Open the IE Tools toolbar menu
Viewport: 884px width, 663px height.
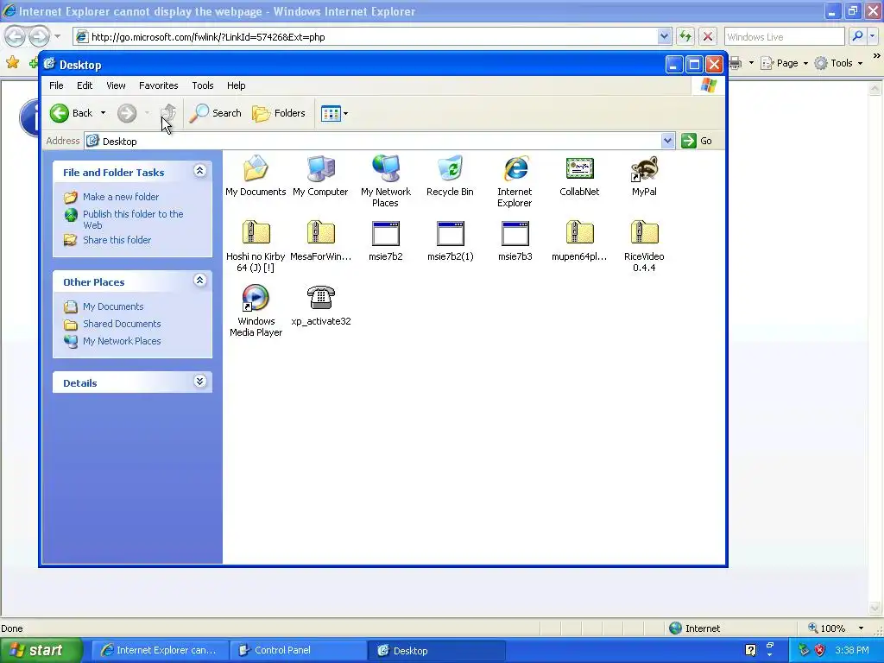839,63
